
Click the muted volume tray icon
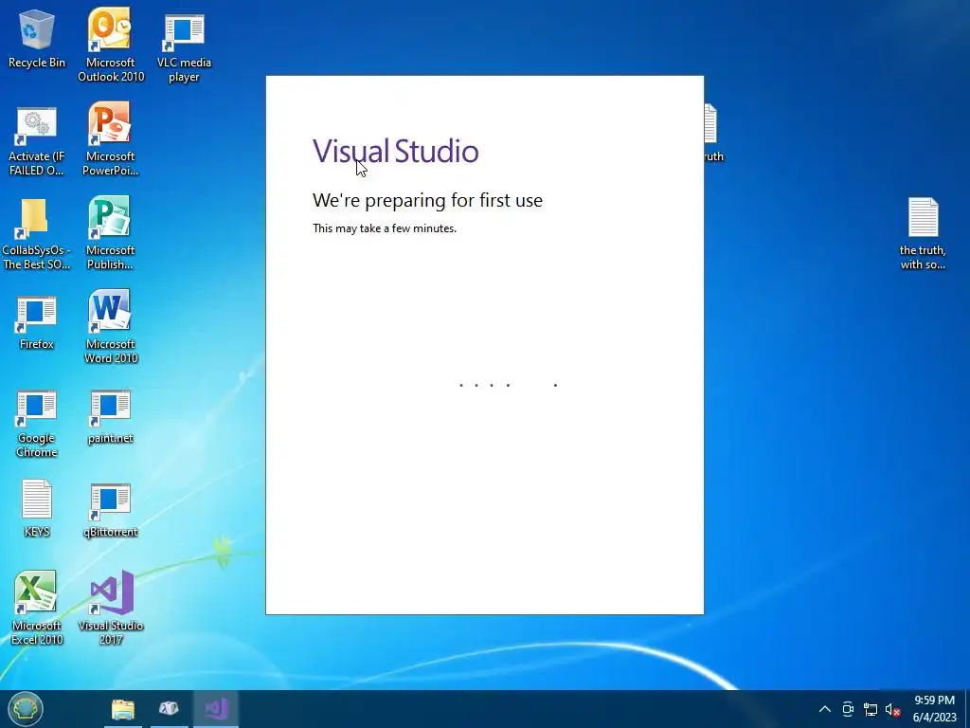click(x=892, y=709)
